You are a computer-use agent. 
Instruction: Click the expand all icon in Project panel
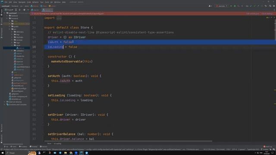tap(16, 10)
